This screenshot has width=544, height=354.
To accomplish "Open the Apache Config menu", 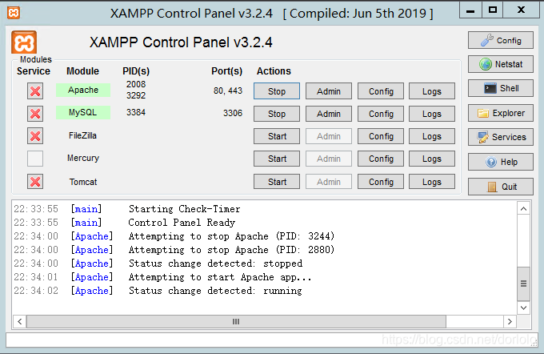I will [x=381, y=91].
